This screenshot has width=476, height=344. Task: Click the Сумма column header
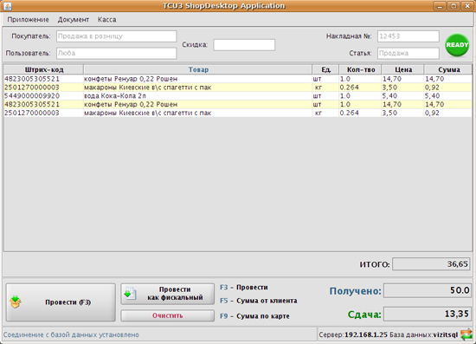coord(448,69)
